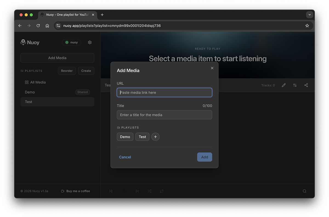The image size is (329, 217).
Task: Create a new playlist with the plus button
Action: pyautogui.click(x=155, y=137)
